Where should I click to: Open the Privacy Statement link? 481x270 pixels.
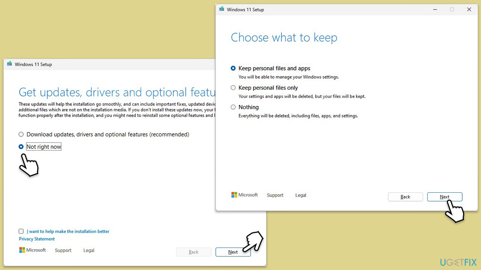[37, 239]
